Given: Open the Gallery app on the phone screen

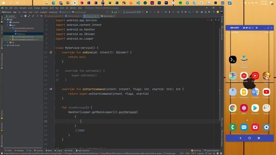Looking at the screenshot, I should click(244, 108).
